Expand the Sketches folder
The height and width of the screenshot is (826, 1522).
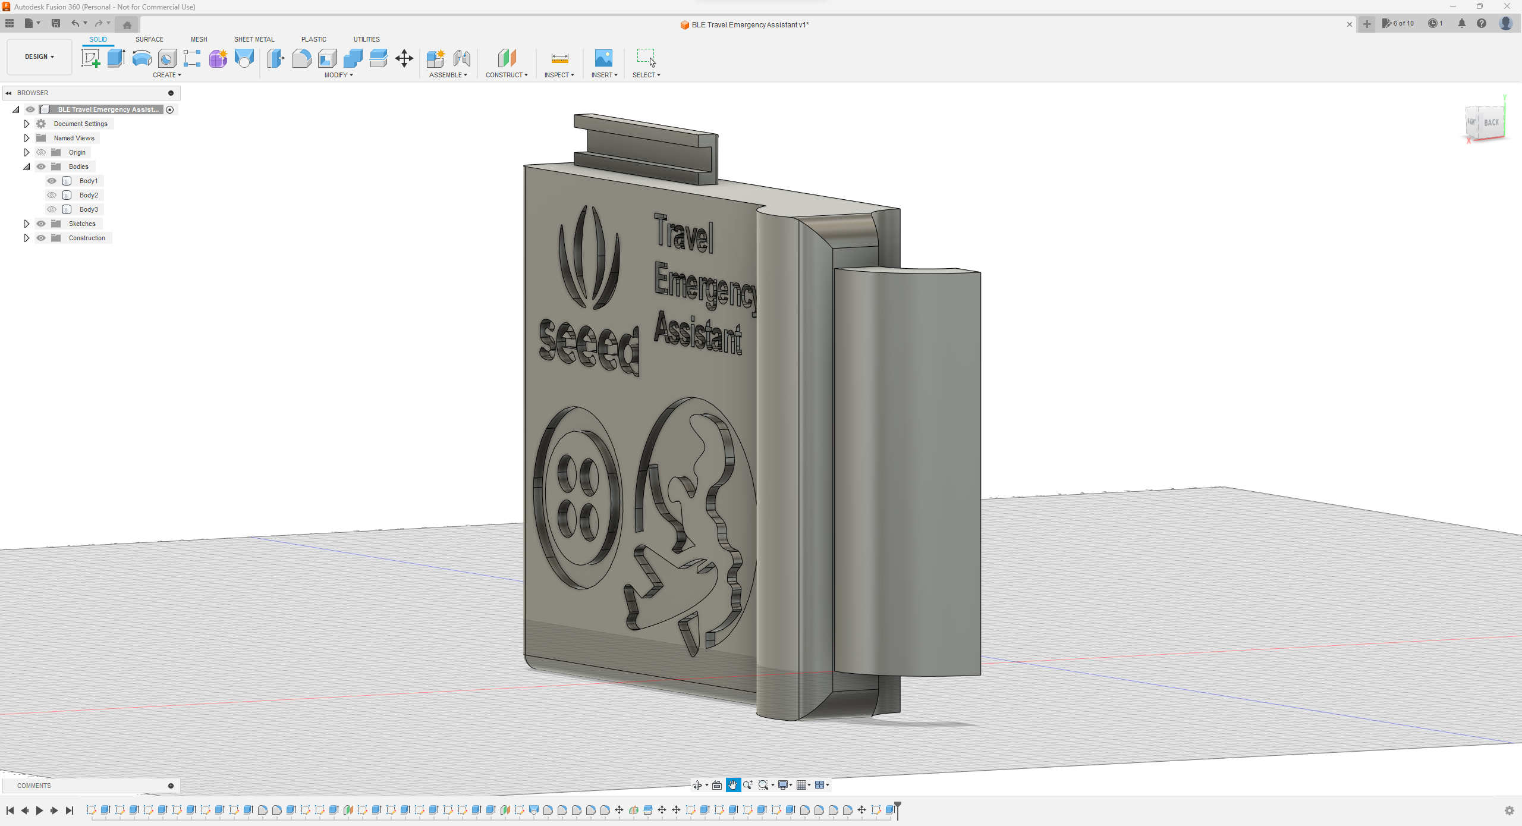coord(26,223)
